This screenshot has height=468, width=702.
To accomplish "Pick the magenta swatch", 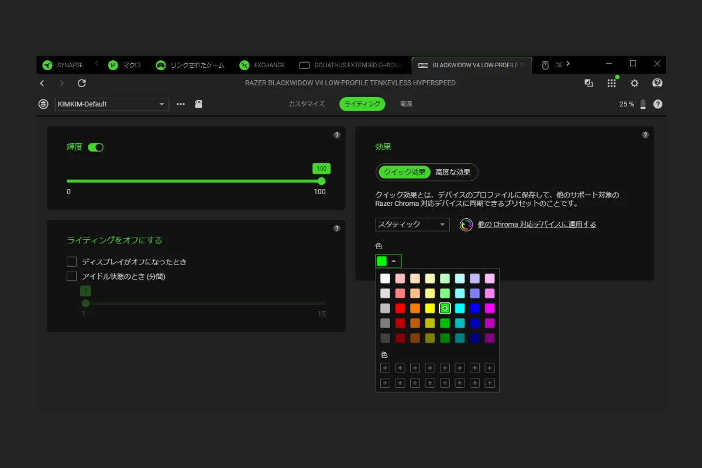I will [x=490, y=308].
